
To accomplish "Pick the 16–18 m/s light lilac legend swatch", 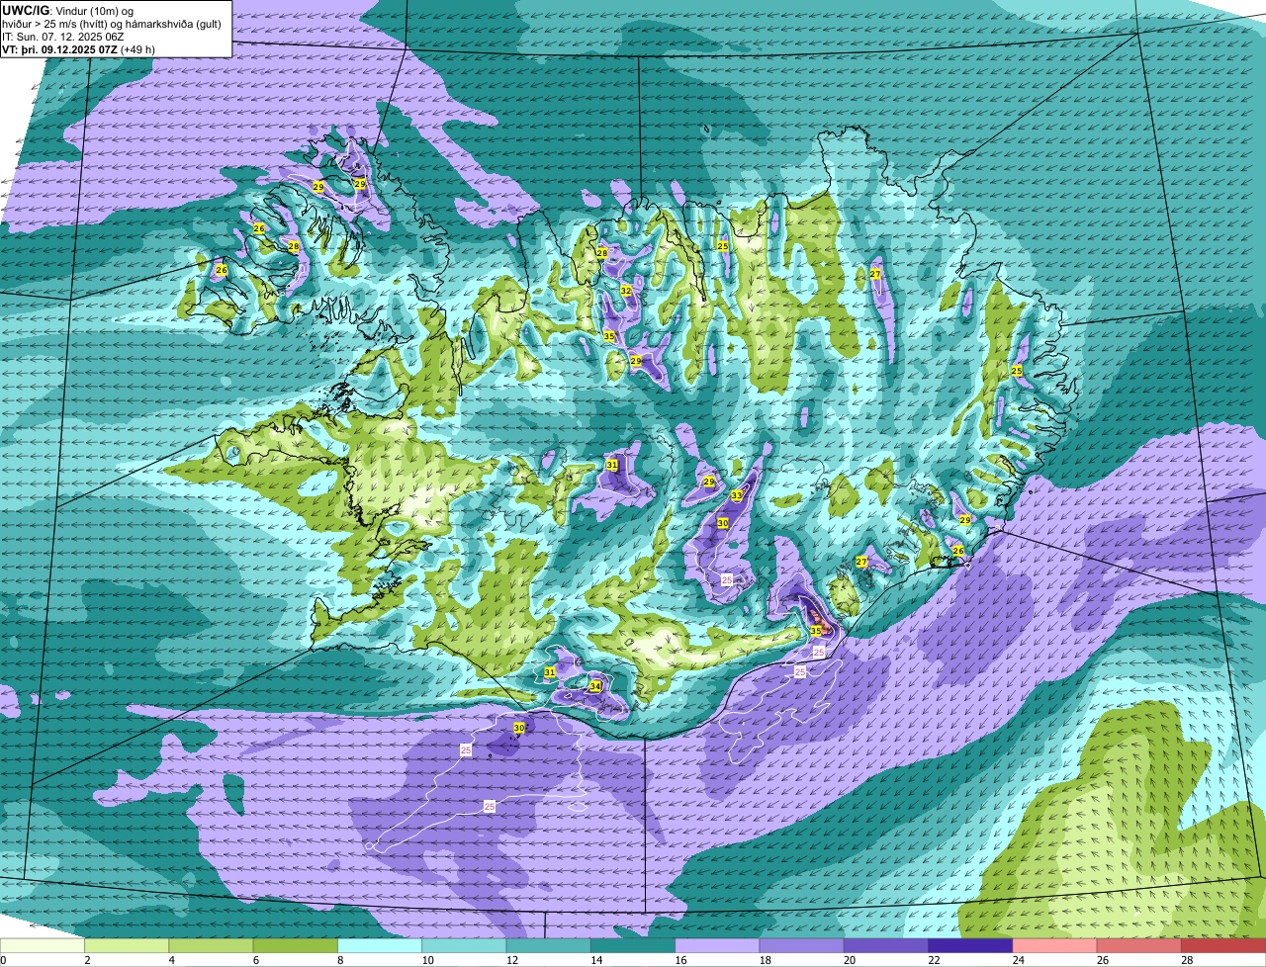I will coord(717,945).
